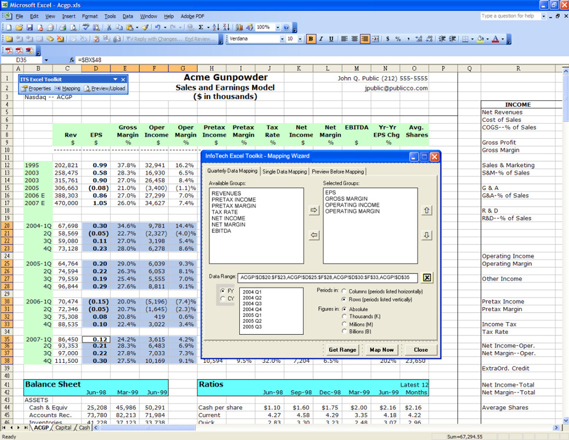The height and width of the screenshot is (440, 569).
Task: Switch to Preview Before Mapping tab
Action: [338, 172]
